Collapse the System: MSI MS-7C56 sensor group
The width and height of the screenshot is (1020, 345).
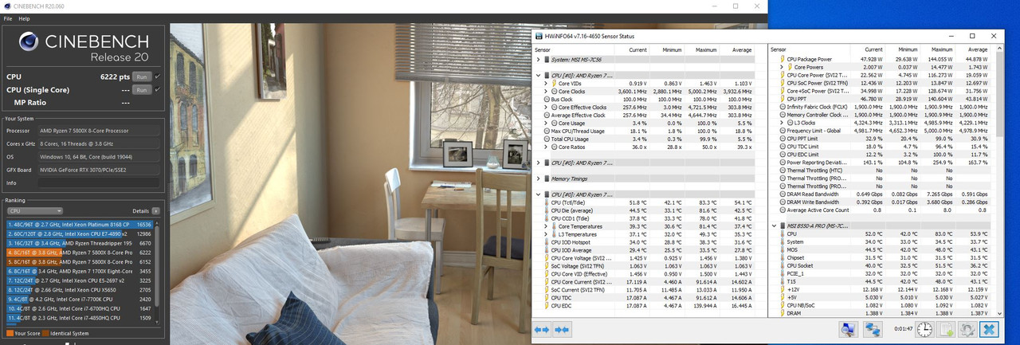point(537,60)
